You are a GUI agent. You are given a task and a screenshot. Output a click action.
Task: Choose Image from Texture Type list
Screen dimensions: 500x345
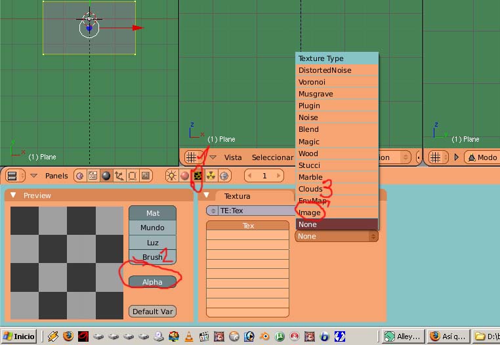310,213
